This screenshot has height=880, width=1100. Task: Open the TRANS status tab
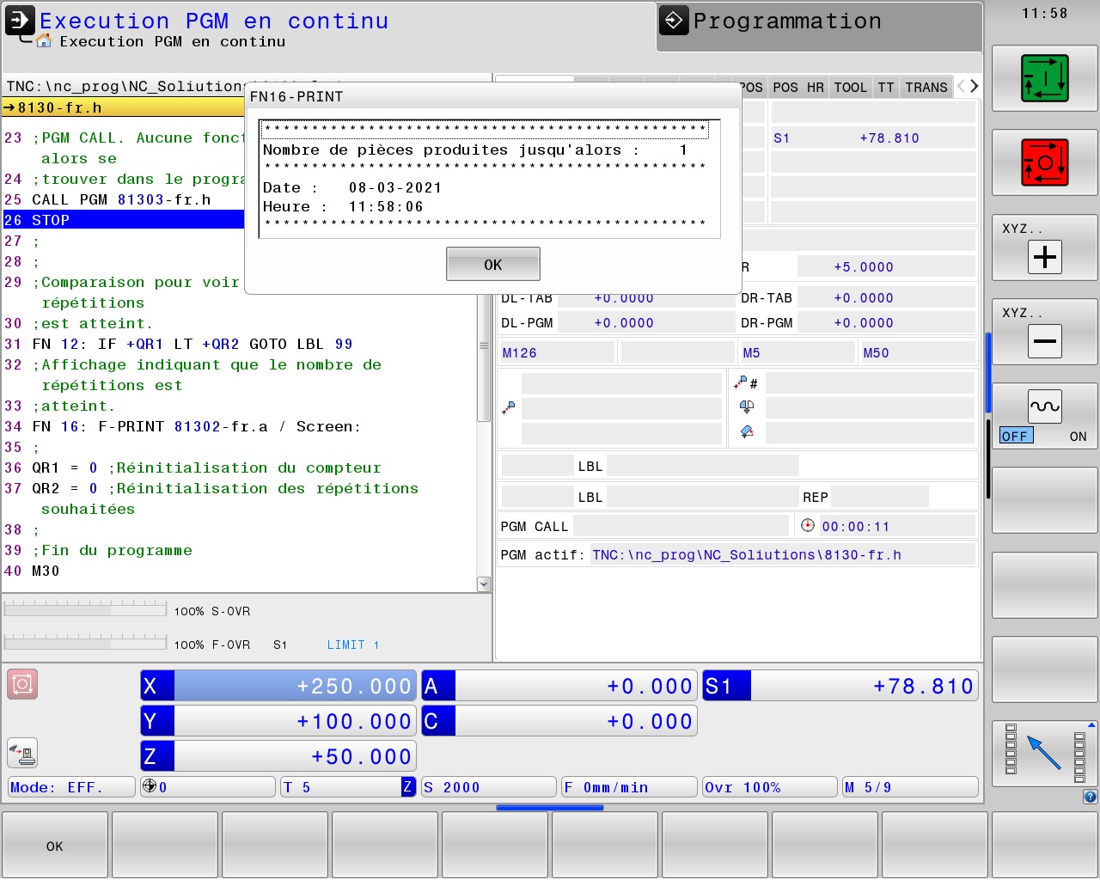click(926, 87)
